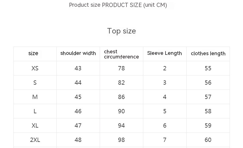Image resolution: width=243 pixels, height=148 pixels.
Task: Select chest circumference value 86
Action: click(121, 97)
